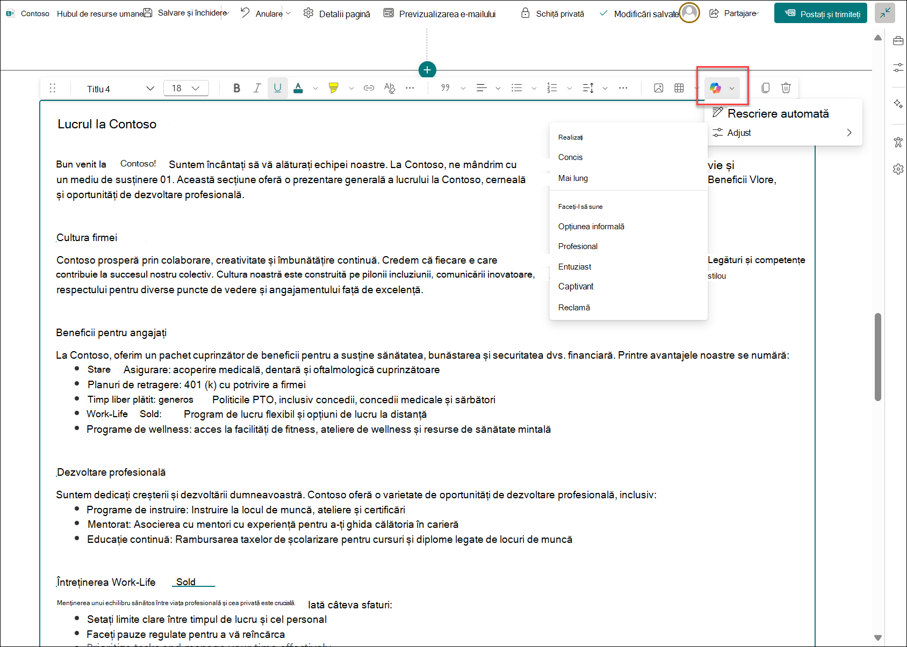The height and width of the screenshot is (647, 907).
Task: Toggle underline formatting
Action: 278,88
